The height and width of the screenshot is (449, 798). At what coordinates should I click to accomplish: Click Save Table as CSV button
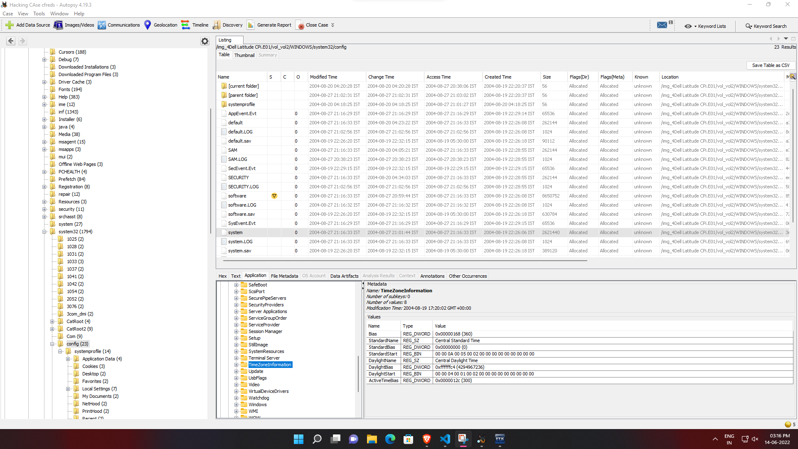(x=771, y=65)
